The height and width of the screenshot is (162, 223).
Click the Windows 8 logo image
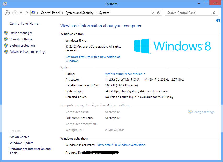point(172,46)
